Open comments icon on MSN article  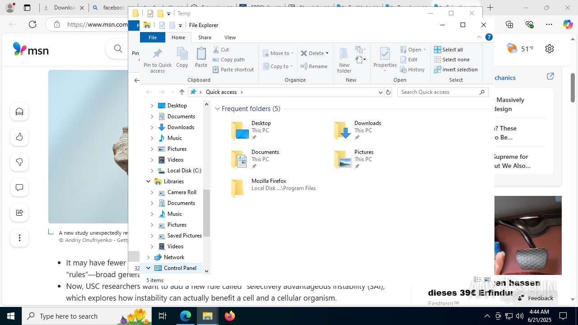click(19, 188)
